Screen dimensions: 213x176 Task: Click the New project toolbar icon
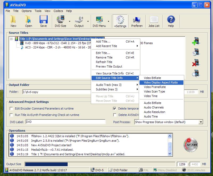tap(13, 21)
